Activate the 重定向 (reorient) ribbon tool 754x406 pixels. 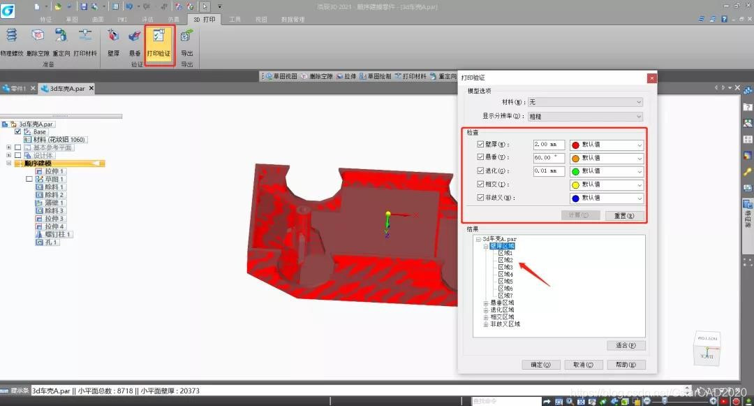61,41
